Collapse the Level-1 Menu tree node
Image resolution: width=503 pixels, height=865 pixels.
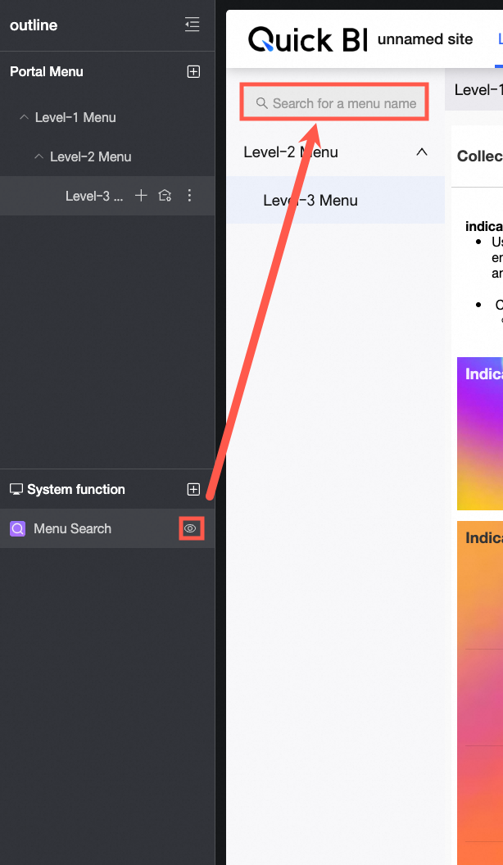tap(24, 117)
